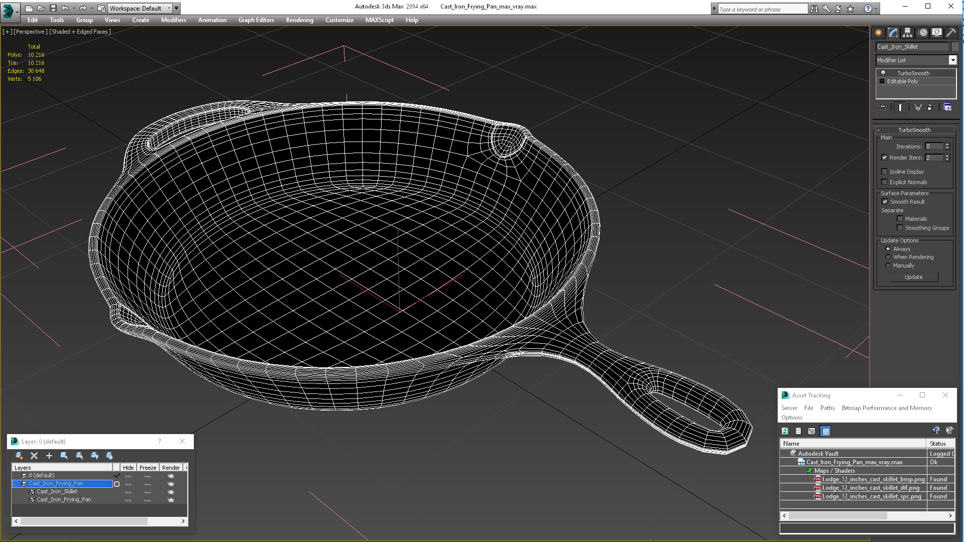This screenshot has width=964, height=542.
Task: Open the Modifiers menu
Action: (x=173, y=20)
